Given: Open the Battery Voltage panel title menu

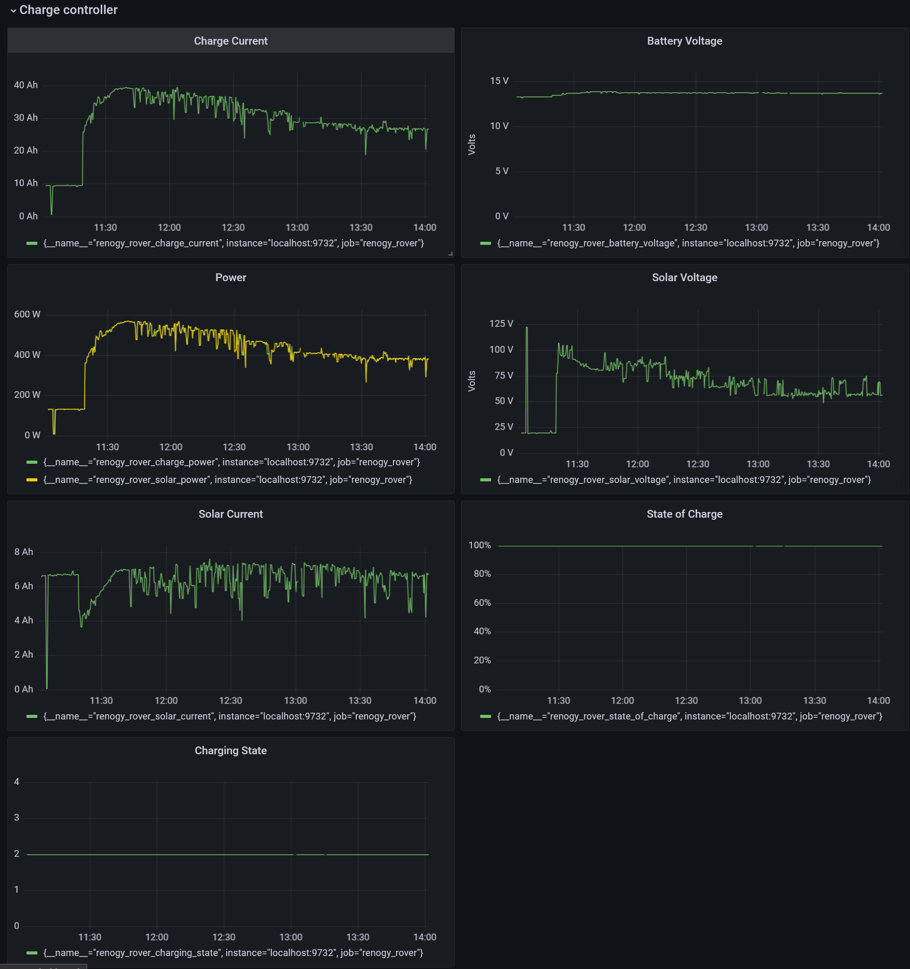Looking at the screenshot, I should [684, 41].
